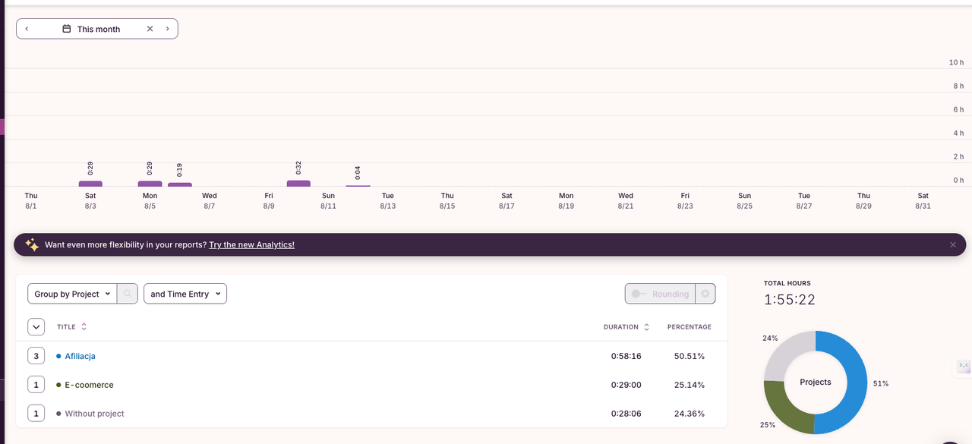Clear the This month date filter
The height and width of the screenshot is (444, 972).
tap(150, 29)
